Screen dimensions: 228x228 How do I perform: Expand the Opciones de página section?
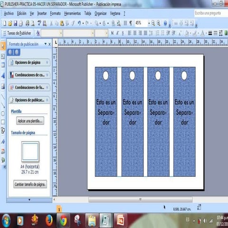[x=29, y=63]
